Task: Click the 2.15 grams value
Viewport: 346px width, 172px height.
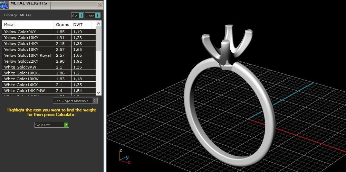Action: pyautogui.click(x=60, y=44)
